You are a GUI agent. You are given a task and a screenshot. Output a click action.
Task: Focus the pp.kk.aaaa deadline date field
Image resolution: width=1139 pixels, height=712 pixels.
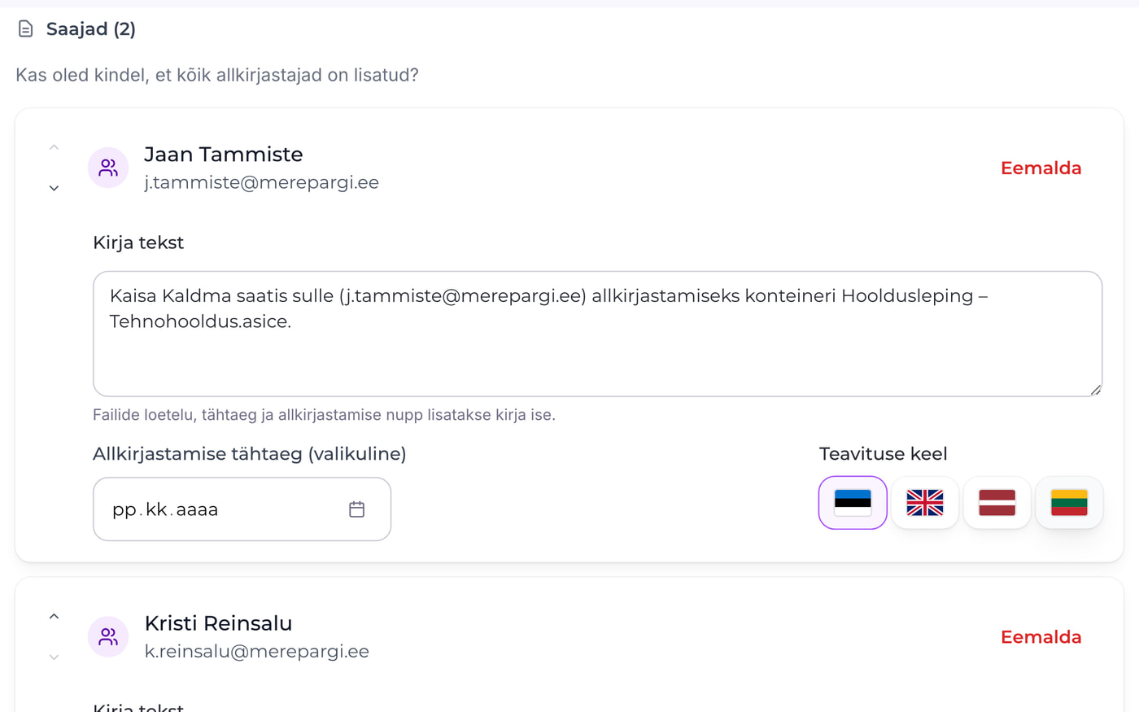click(x=242, y=509)
